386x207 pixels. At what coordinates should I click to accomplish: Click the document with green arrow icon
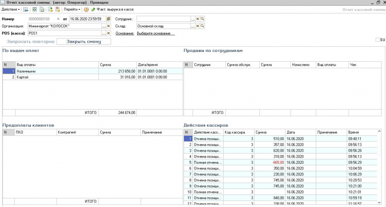[50, 9]
